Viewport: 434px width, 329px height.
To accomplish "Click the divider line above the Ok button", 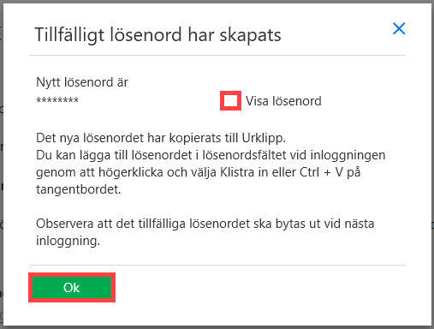I will (x=217, y=265).
